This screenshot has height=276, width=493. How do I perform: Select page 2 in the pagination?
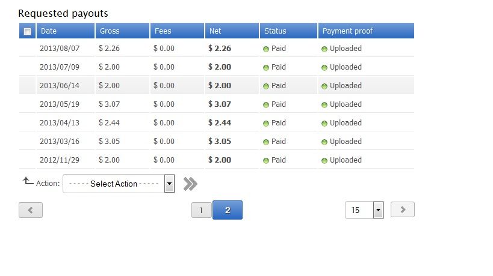tap(228, 210)
